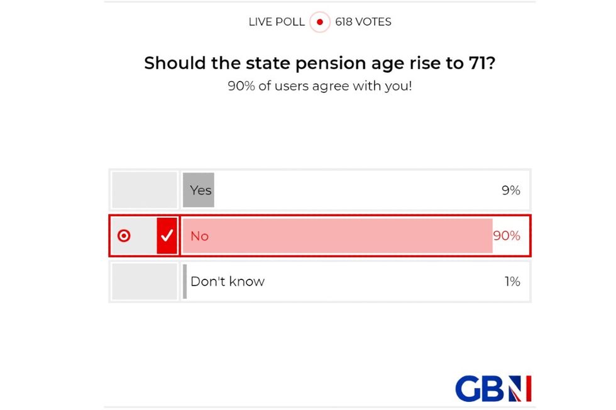Pick the "Don't know" answer label
This screenshot has width=616, height=410.
tap(228, 281)
